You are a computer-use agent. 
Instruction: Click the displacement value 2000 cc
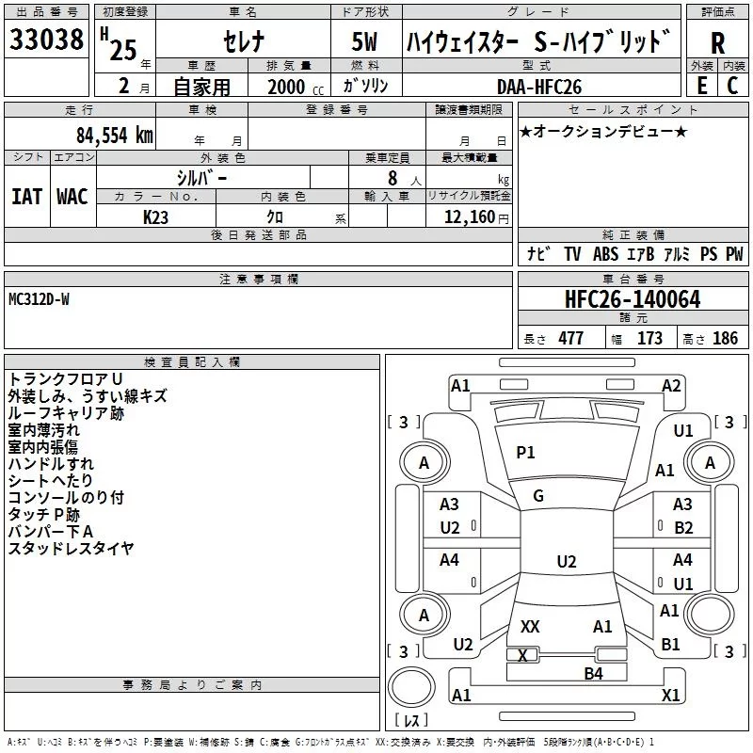pyautogui.click(x=296, y=87)
